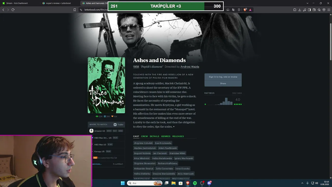Click the Ashes and Diamonds poster
This screenshot has height=187, width=332.
pyautogui.click(x=106, y=85)
